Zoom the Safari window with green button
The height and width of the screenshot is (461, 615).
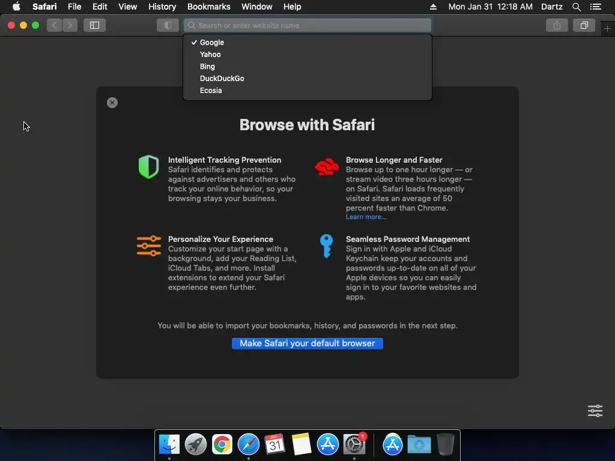tap(35, 25)
